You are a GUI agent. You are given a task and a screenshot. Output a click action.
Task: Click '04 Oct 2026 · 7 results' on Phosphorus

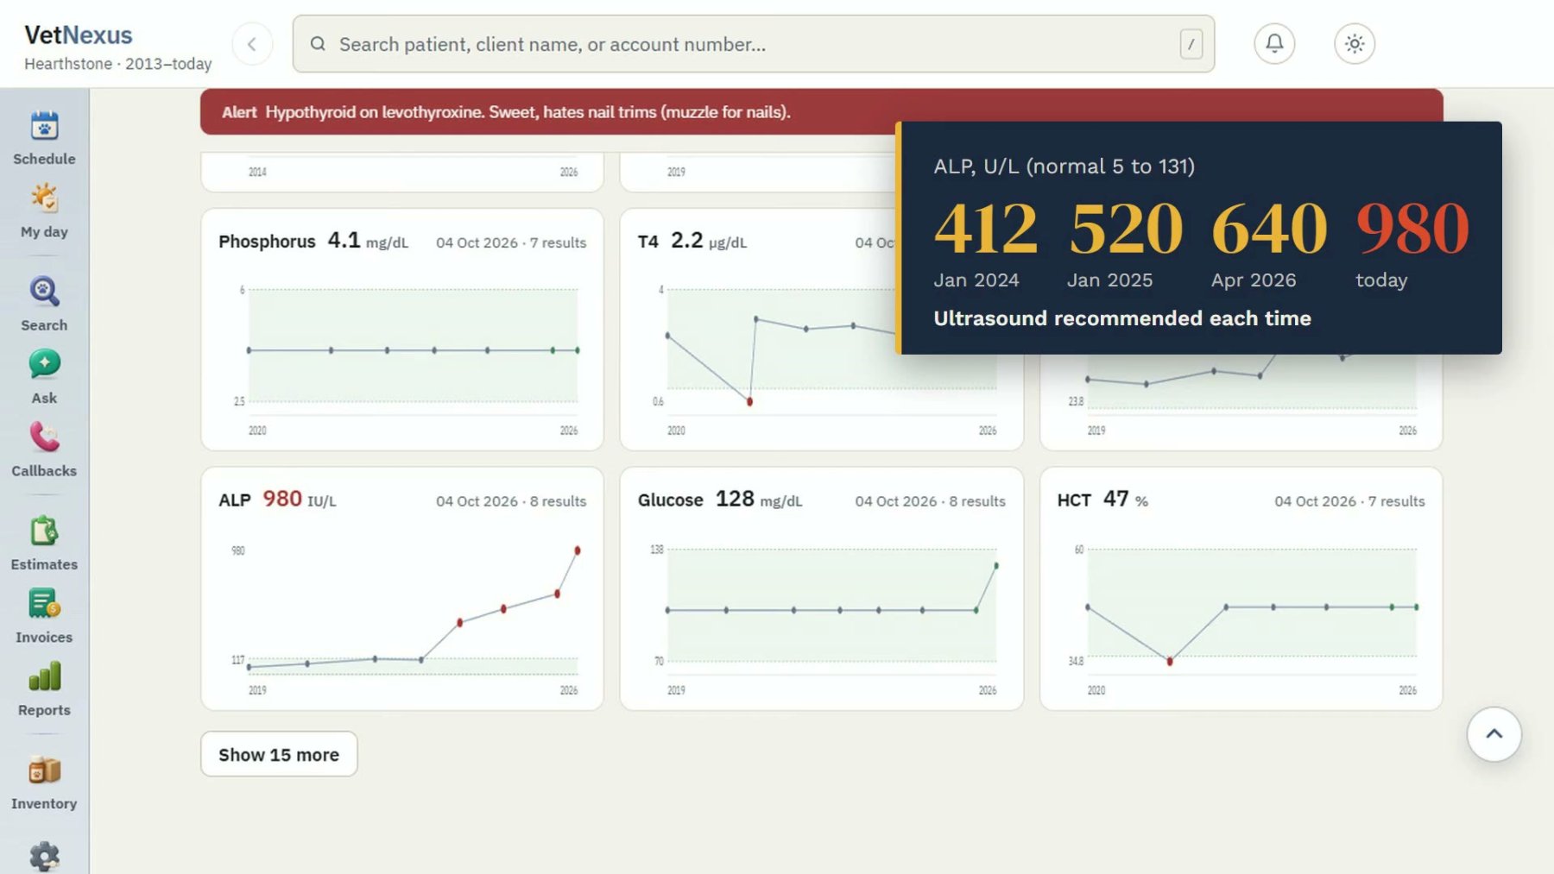(x=511, y=243)
